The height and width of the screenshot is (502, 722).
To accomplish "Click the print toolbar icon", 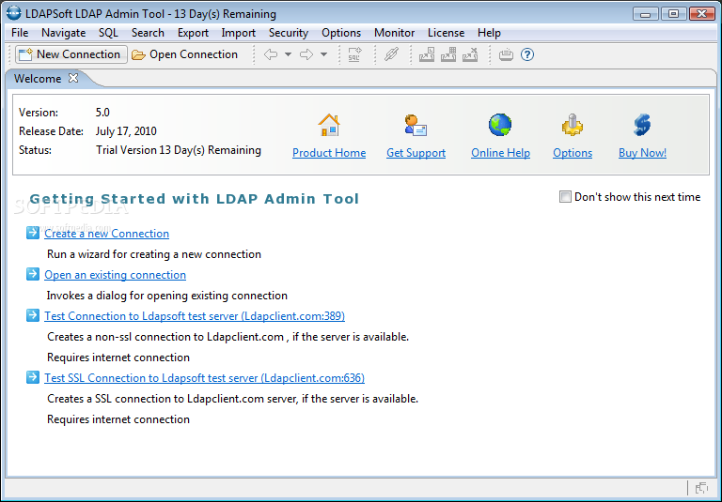I will pyautogui.click(x=506, y=54).
